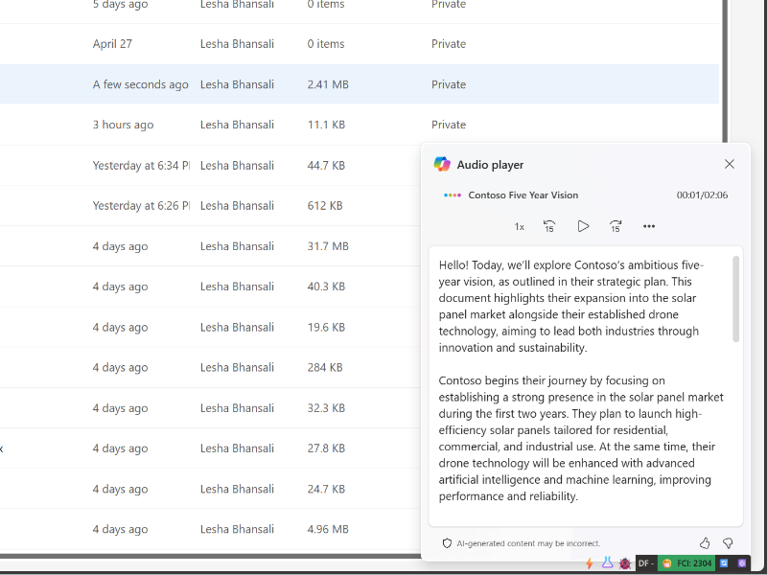The width and height of the screenshot is (767, 575).
Task: Click the shield icon beside AI-generated notice
Action: pyautogui.click(x=447, y=543)
